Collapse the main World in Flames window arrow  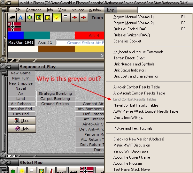(x=9, y=3)
